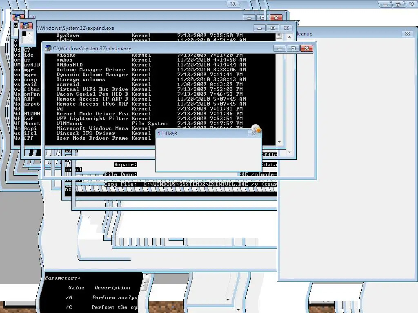
Task: Click the 'Copy File:' ESENTUTL.EXE line
Action: 190,184
